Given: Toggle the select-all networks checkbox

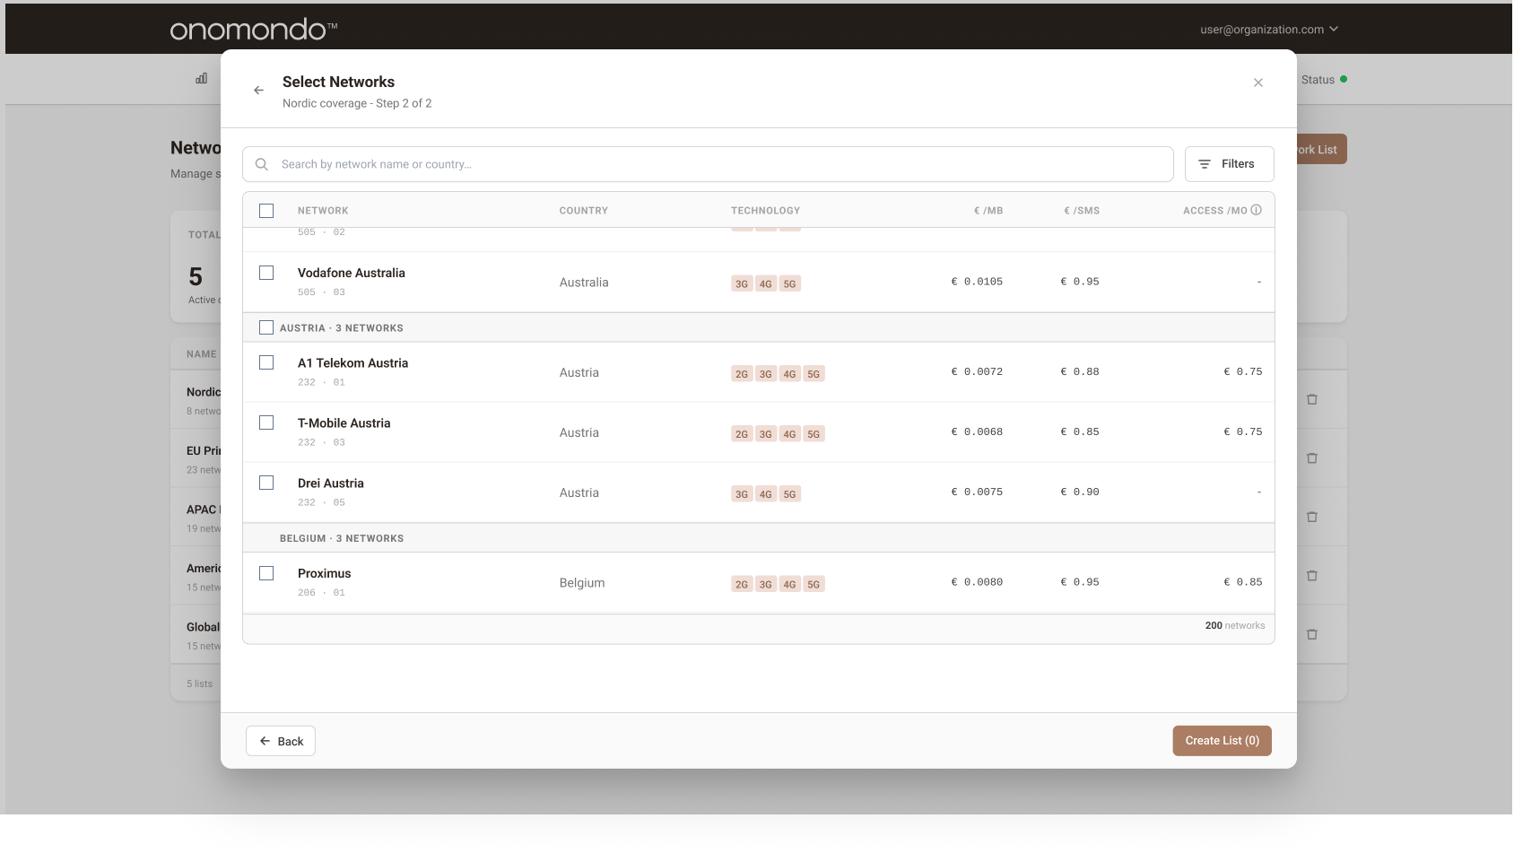Looking at the screenshot, I should coord(266,210).
